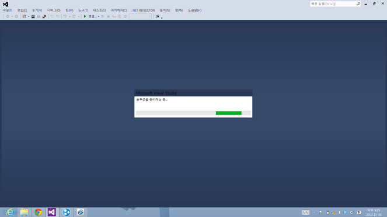387x217 pixels.
Task: Open the 도구(T) menu
Action: 83,10
